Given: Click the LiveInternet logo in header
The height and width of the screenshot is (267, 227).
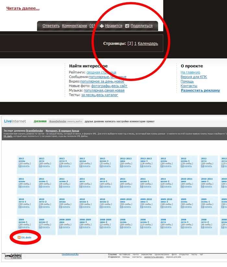Looking at the screenshot, I should pyautogui.click(x=15, y=121).
